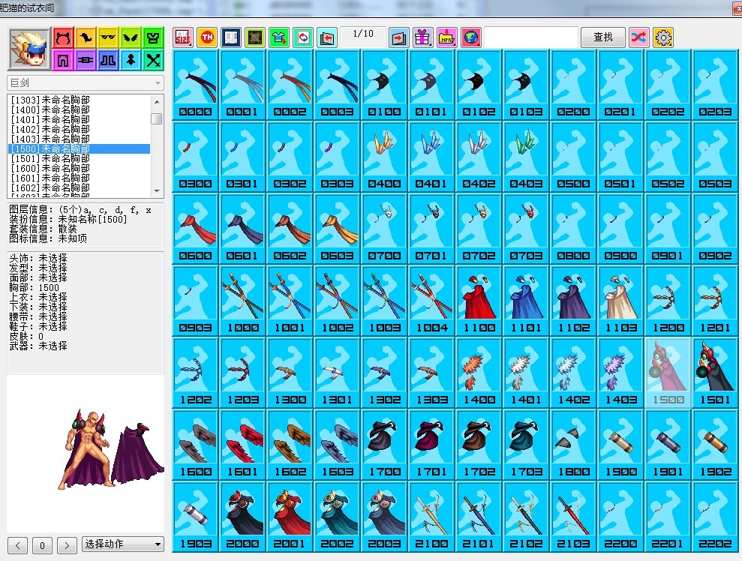Select item thumbnail 2103

click(x=573, y=517)
